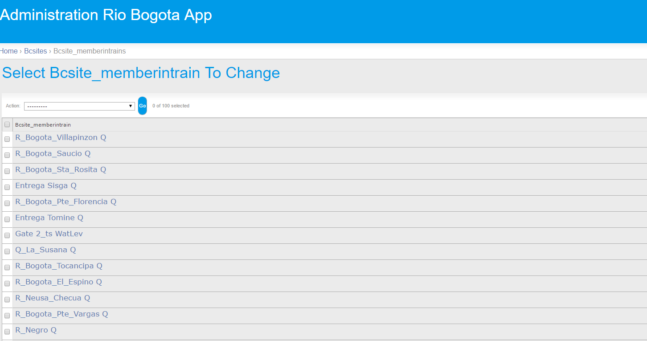Go to Home breadcrumb link
647x341 pixels.
pos(8,51)
